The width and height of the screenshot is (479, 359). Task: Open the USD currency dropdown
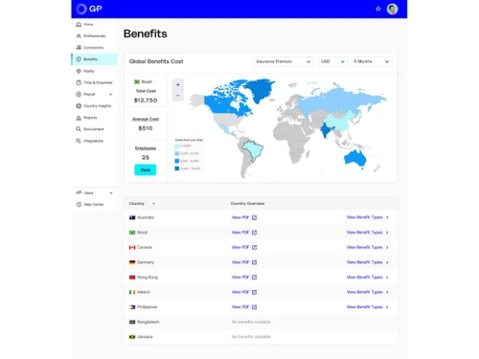point(332,61)
